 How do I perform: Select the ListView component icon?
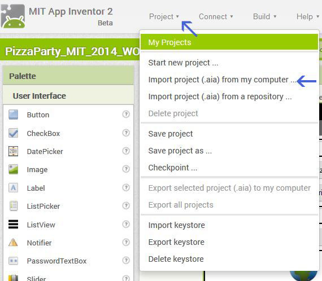pyautogui.click(x=13, y=224)
